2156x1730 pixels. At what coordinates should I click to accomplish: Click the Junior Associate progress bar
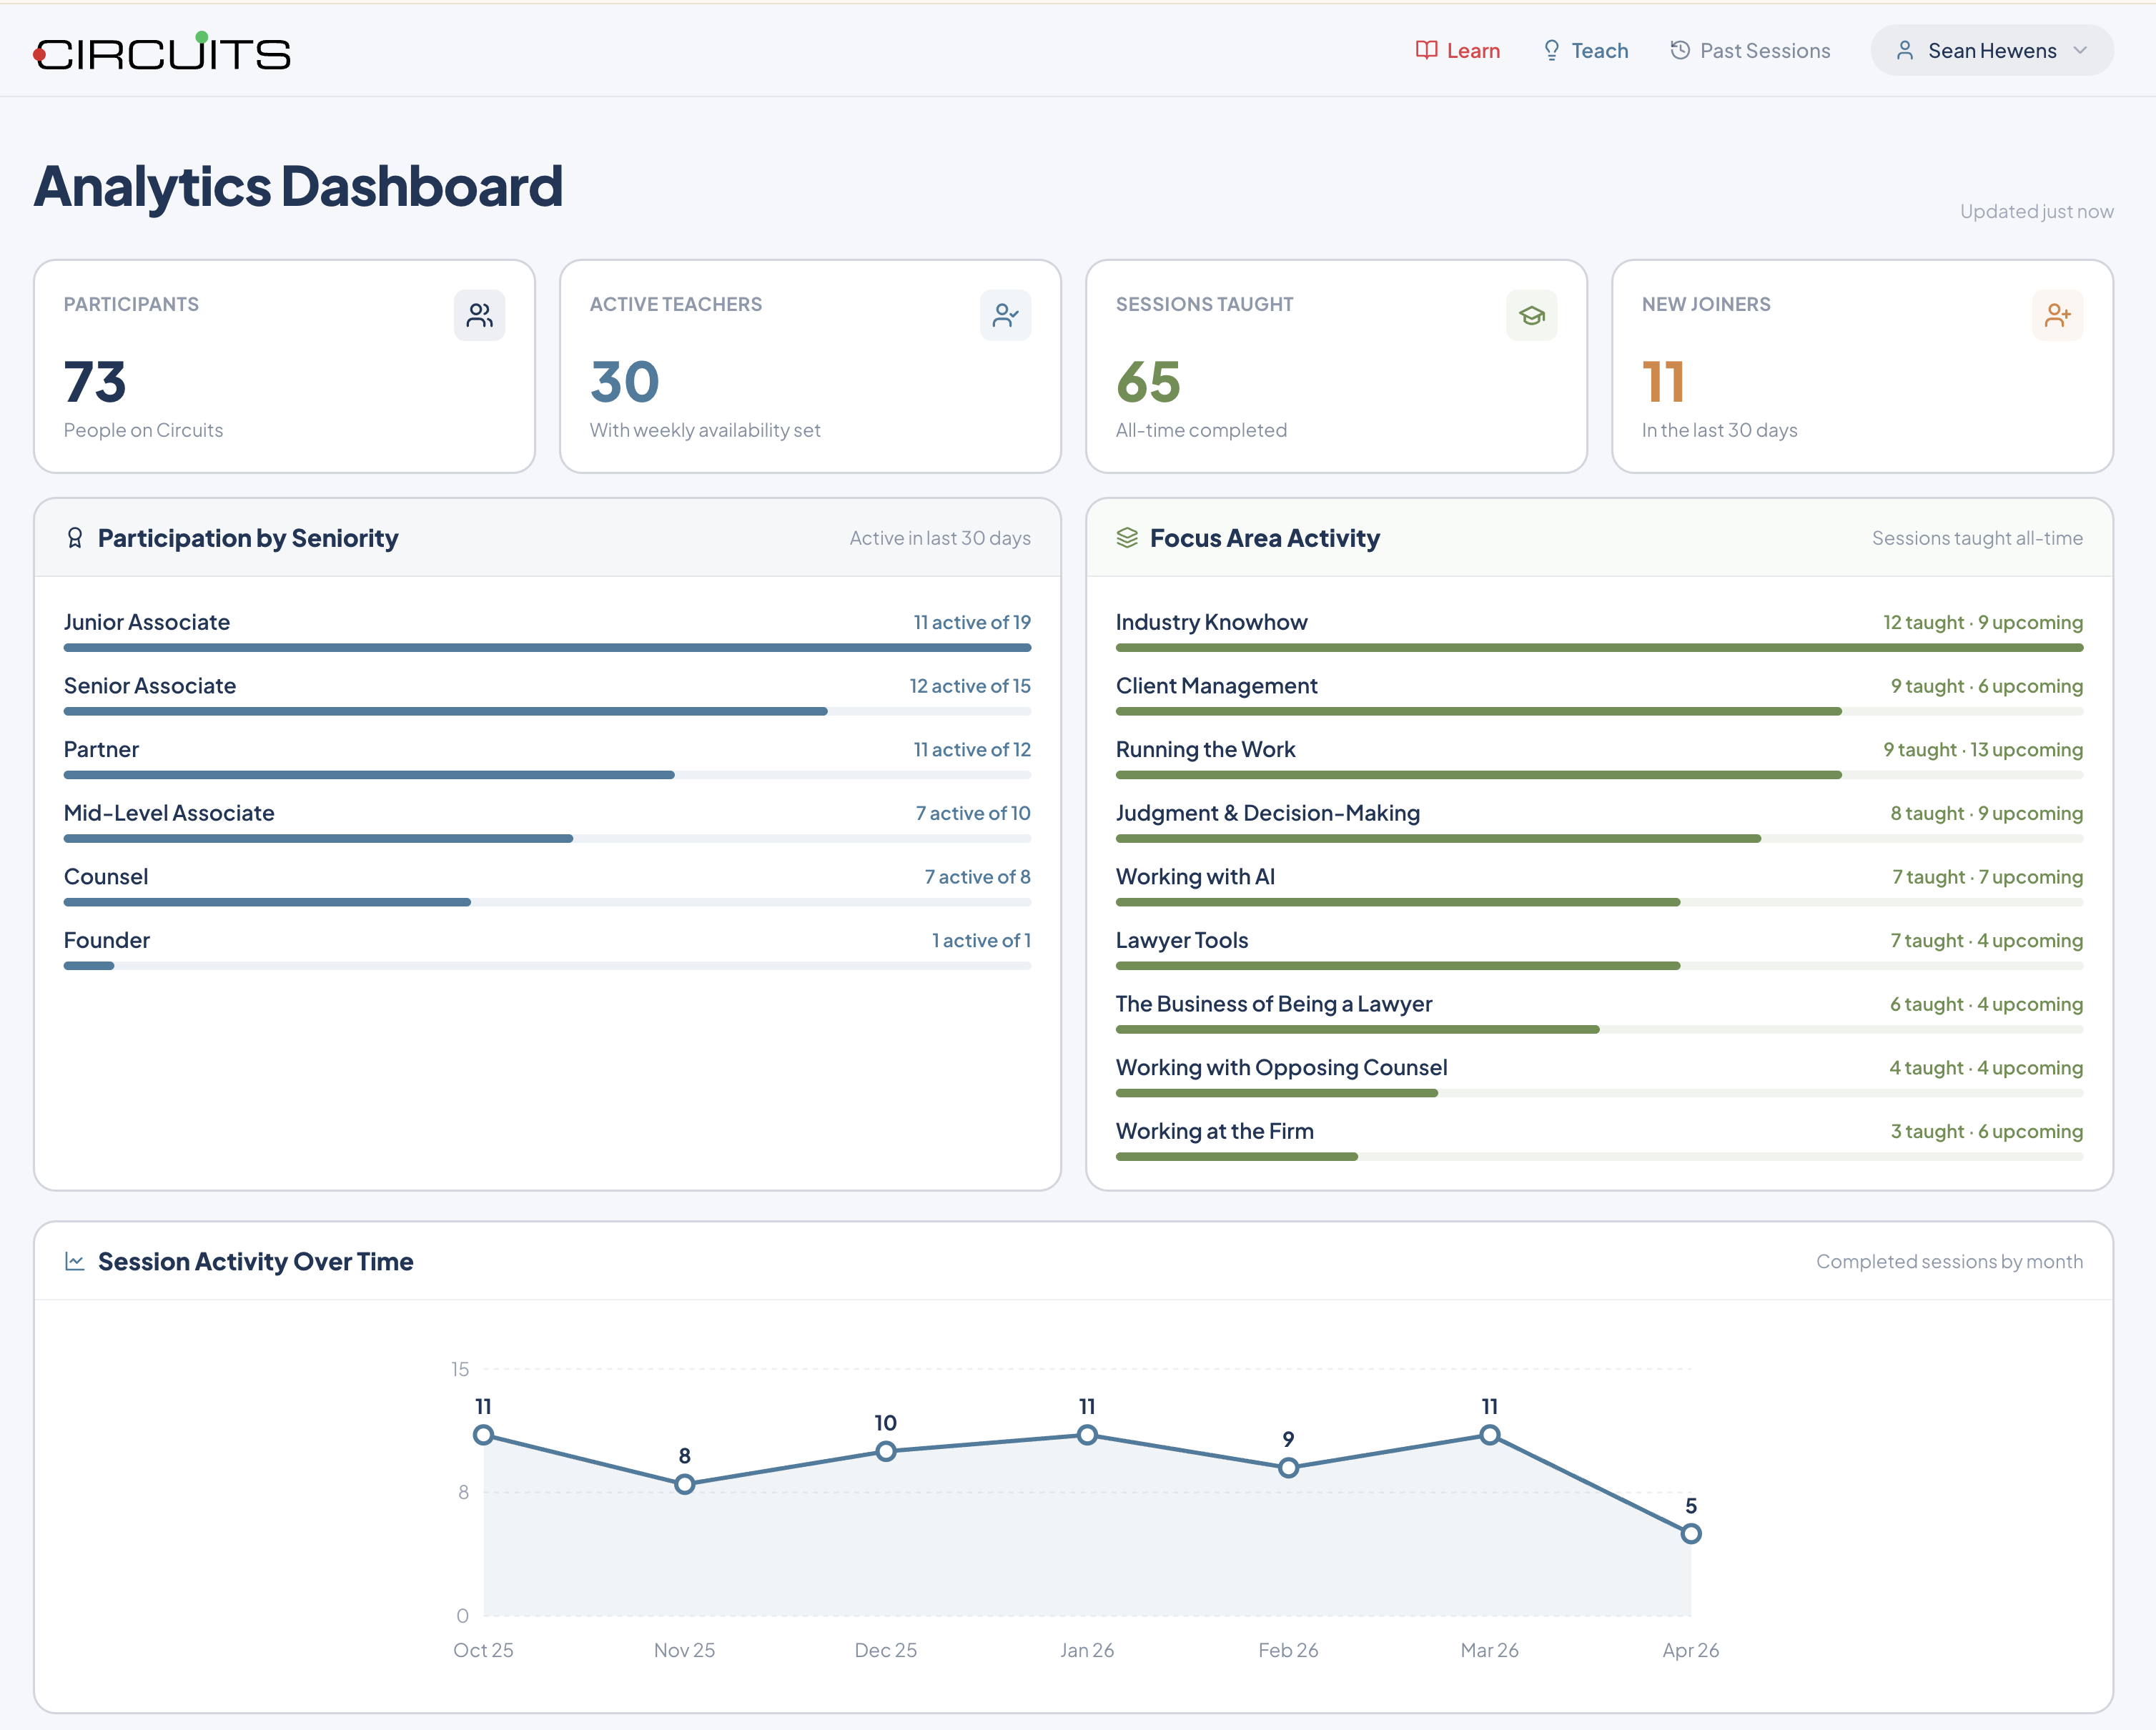pos(547,648)
